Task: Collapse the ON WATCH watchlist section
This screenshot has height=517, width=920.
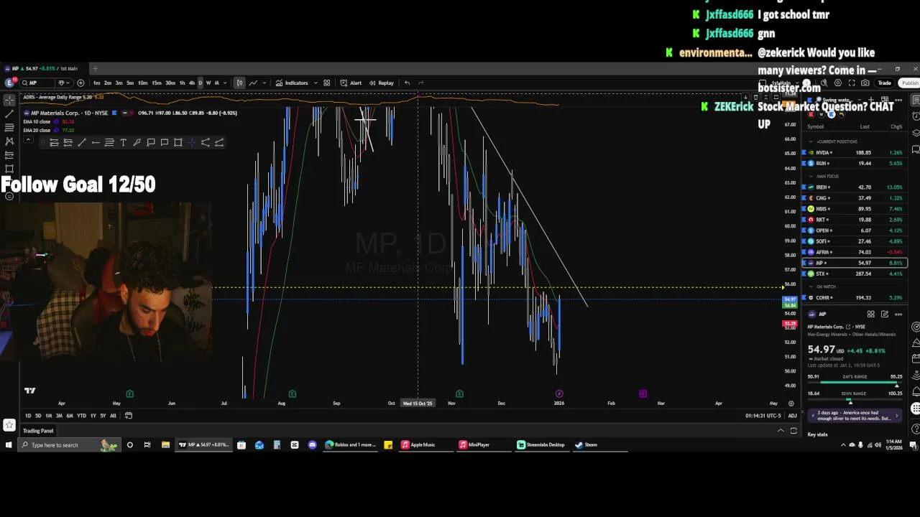Action: tap(812, 287)
